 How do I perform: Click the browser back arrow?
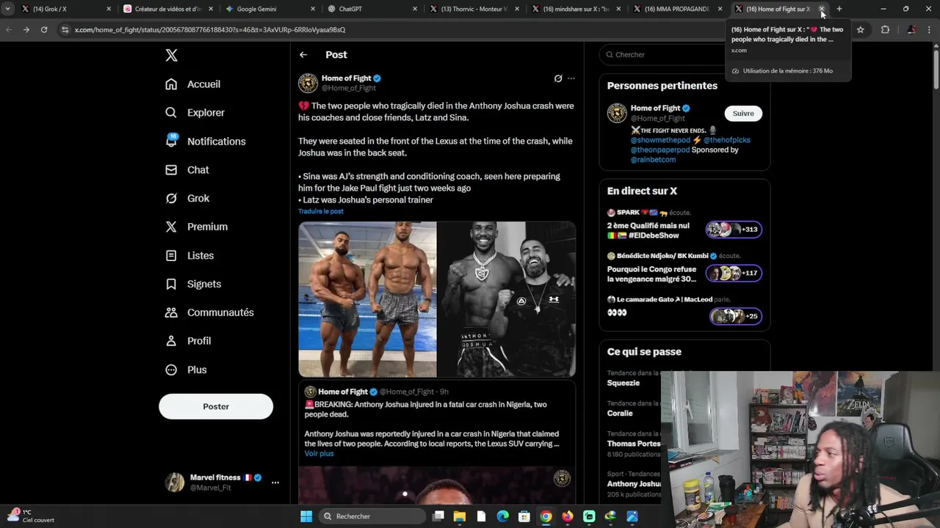(x=9, y=30)
